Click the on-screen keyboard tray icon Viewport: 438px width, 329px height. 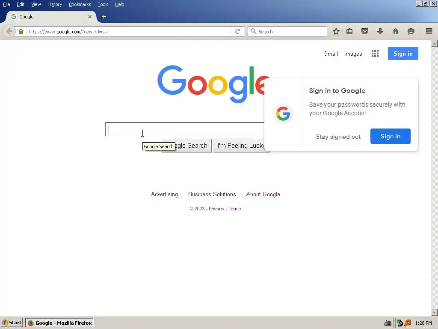pos(388,323)
